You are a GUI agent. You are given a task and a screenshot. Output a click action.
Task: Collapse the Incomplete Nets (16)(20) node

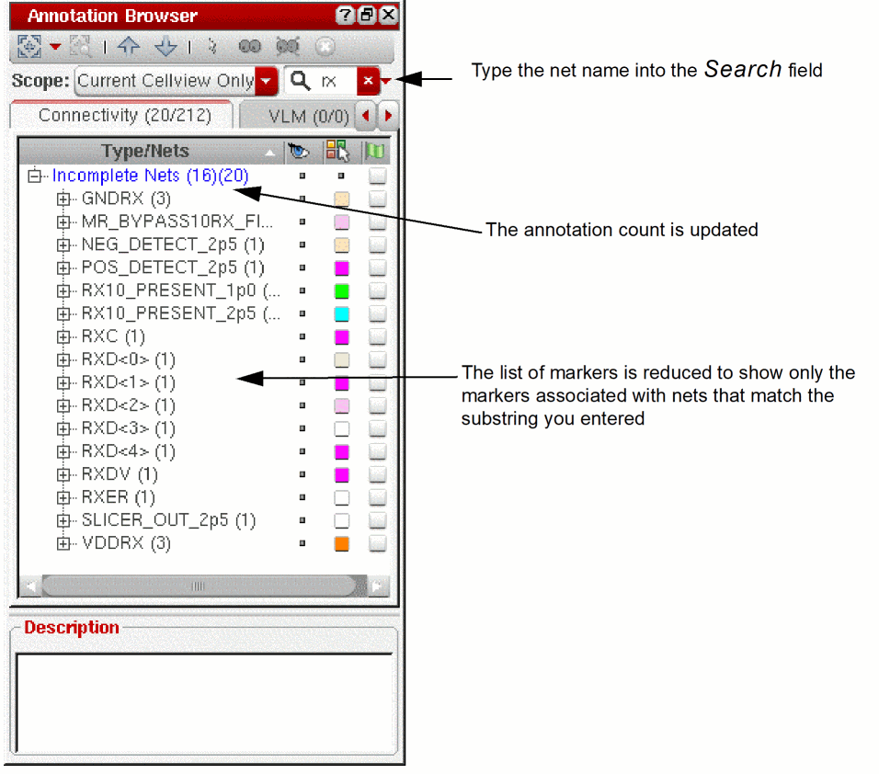pyautogui.click(x=35, y=176)
